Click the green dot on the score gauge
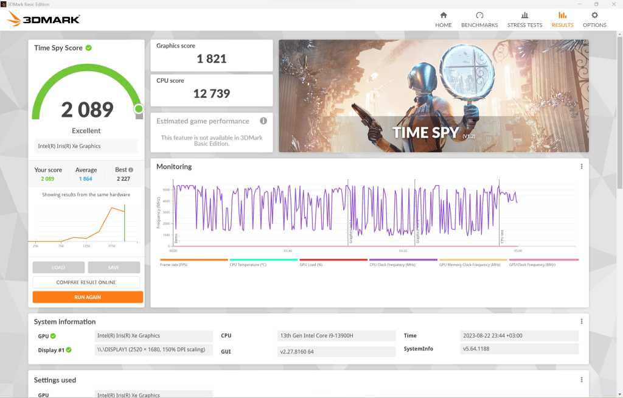 (x=139, y=108)
